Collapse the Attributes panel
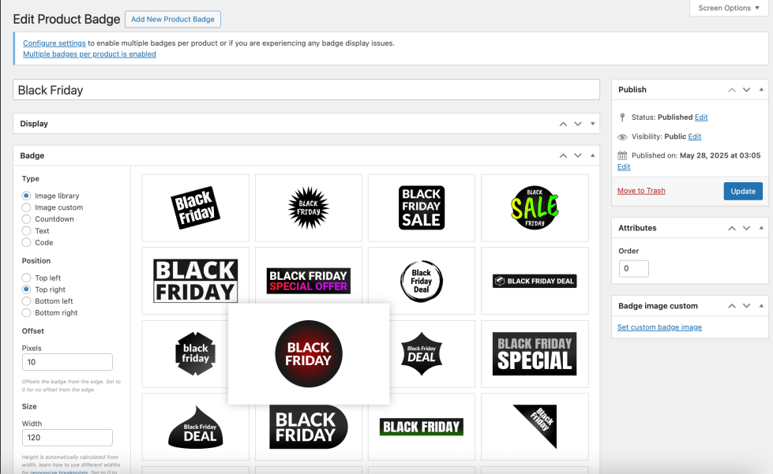 coord(761,228)
